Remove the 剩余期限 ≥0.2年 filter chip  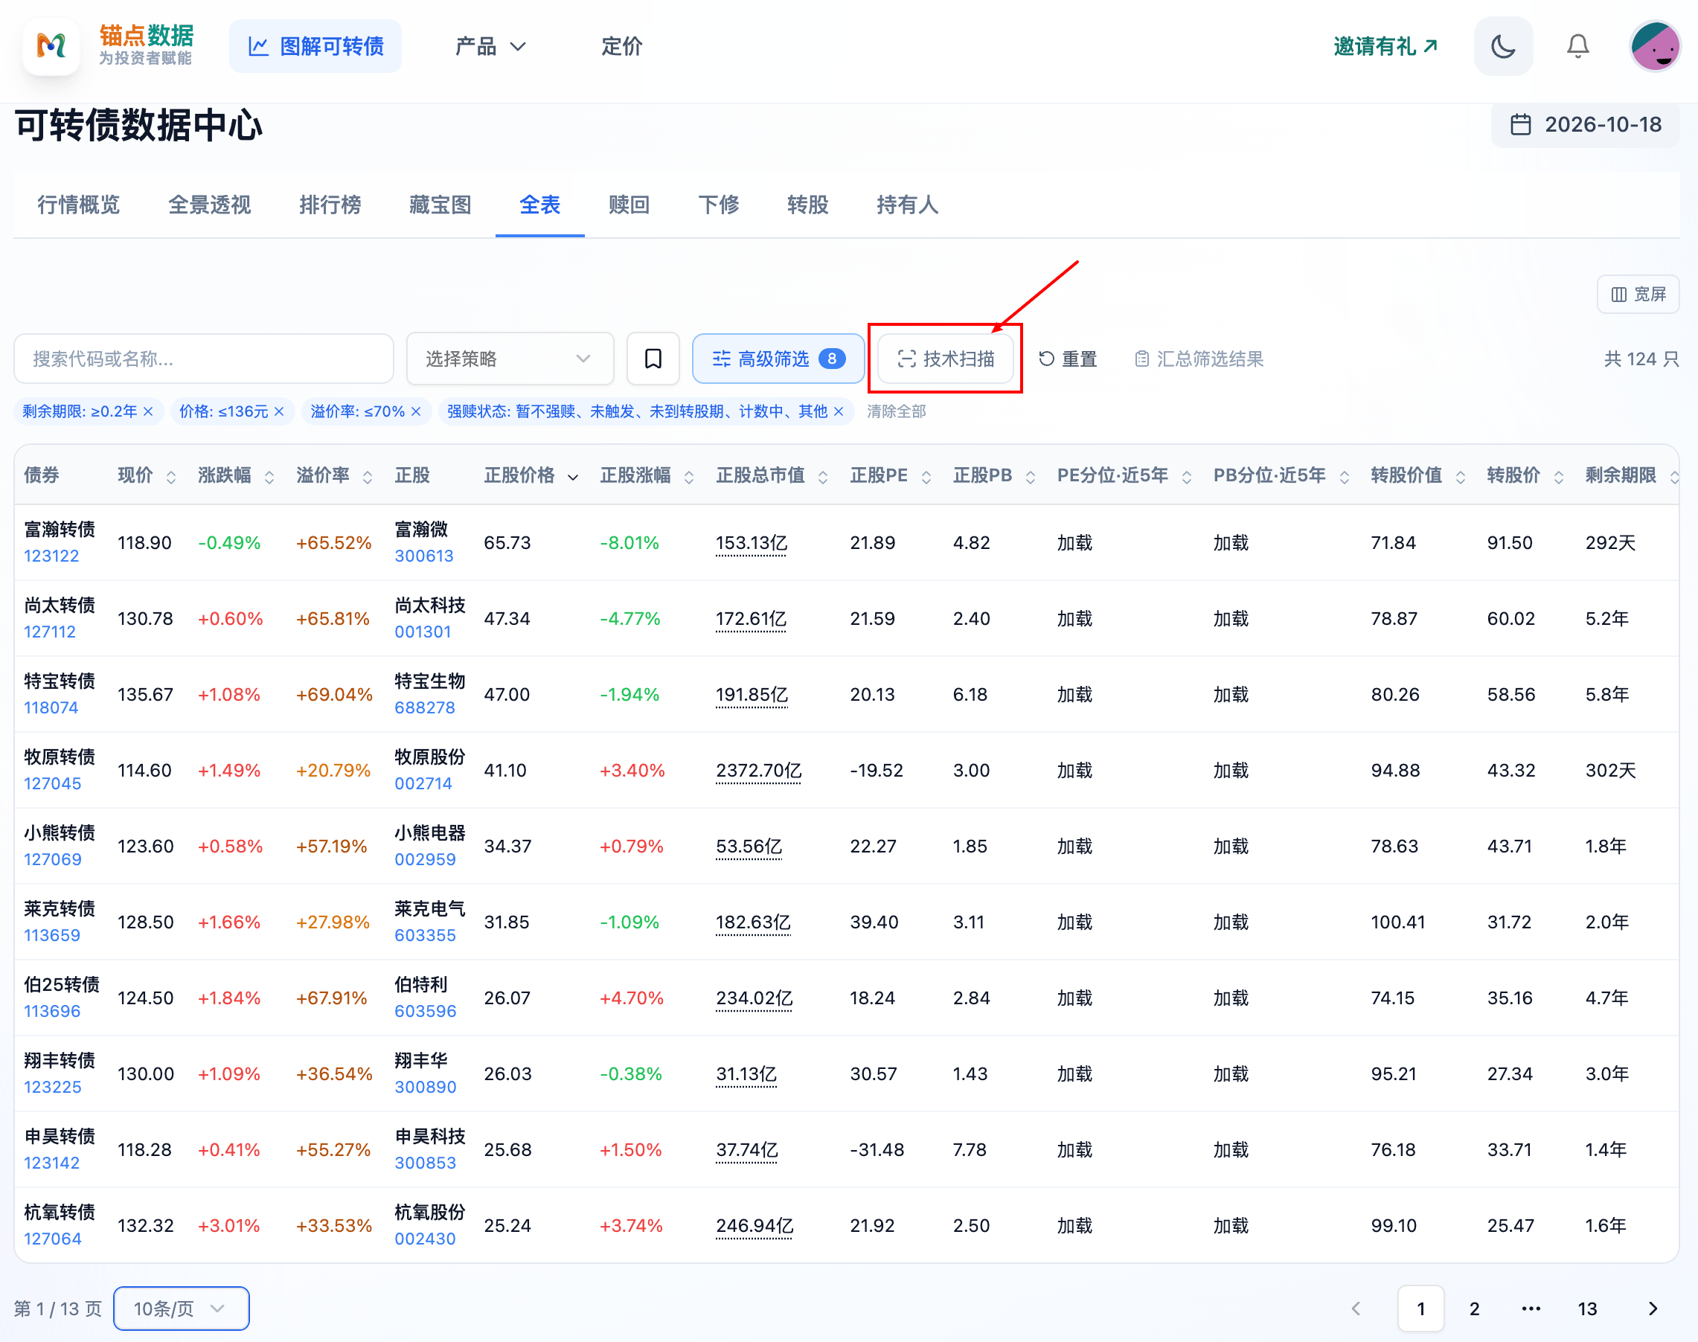pos(148,411)
